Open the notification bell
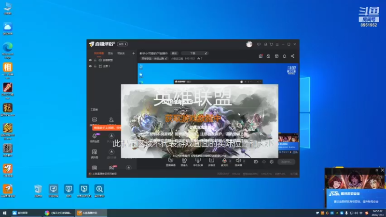 [x=284, y=56]
